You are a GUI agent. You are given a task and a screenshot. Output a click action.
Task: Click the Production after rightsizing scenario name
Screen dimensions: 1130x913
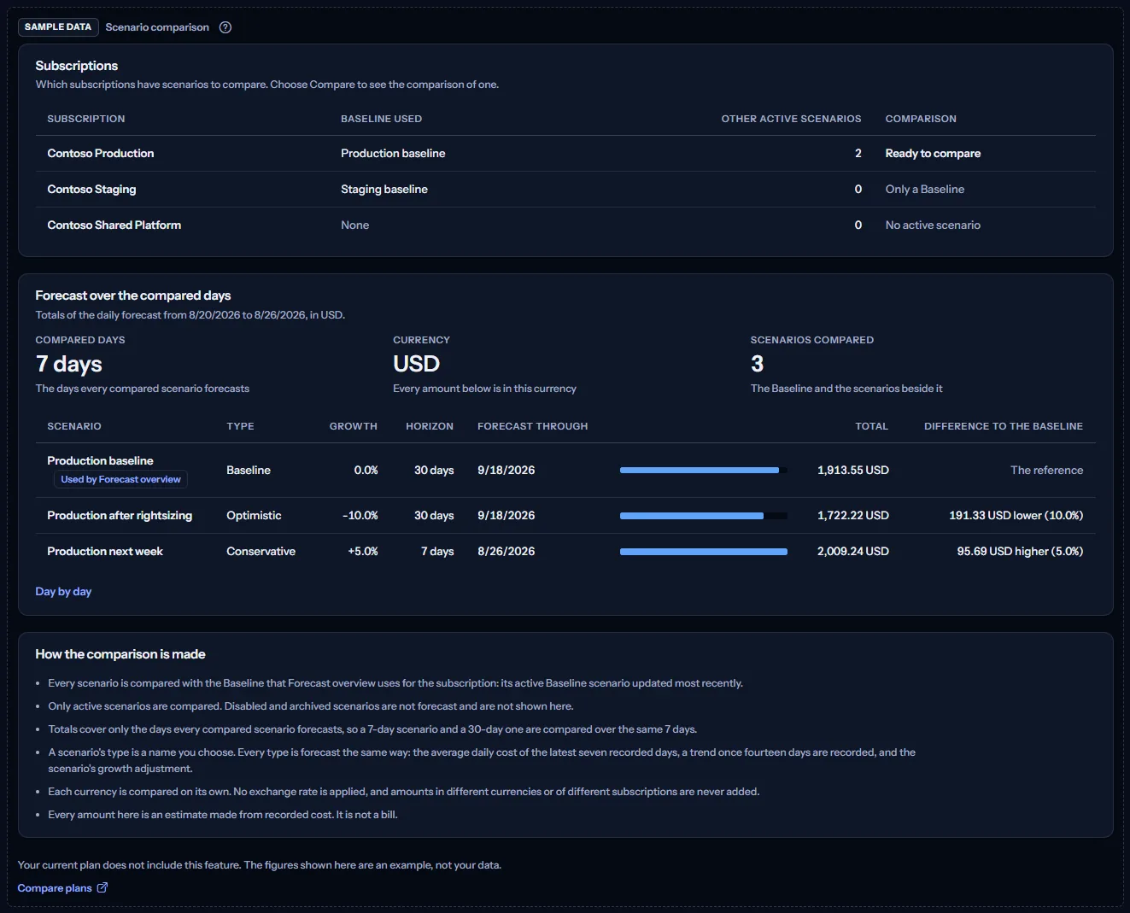click(120, 516)
